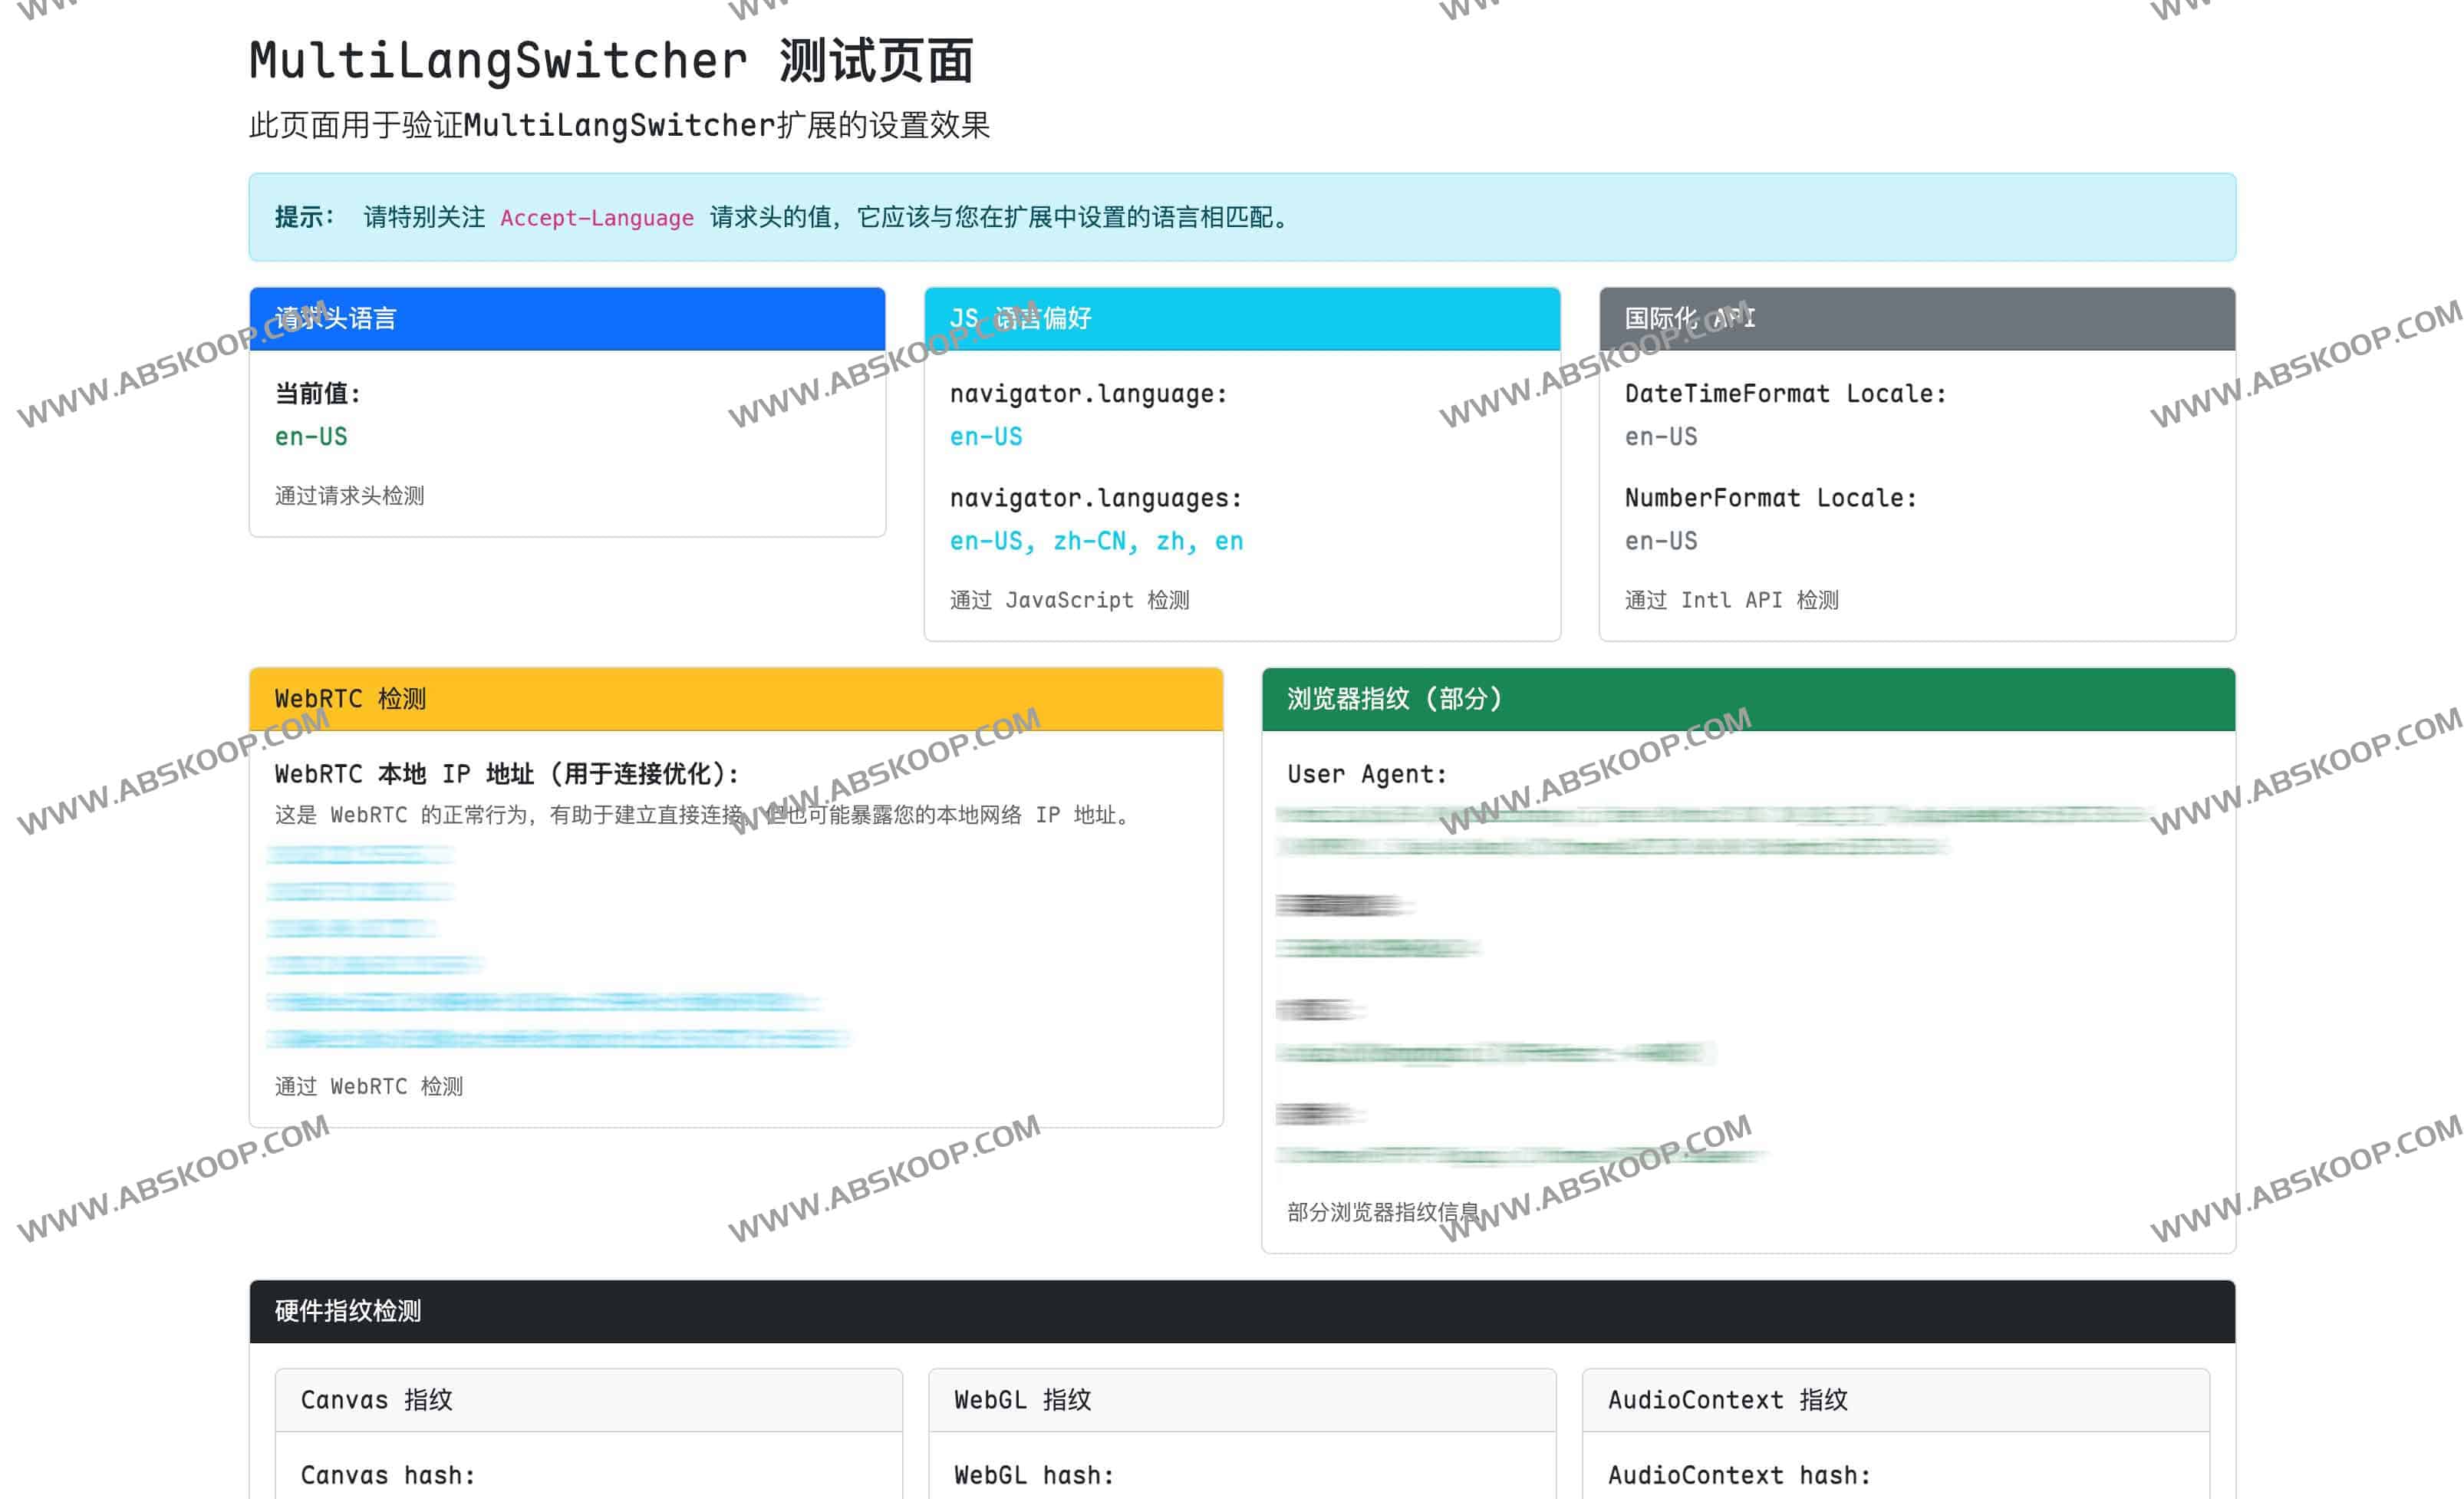
Task: Click the 国际化 API gray card header
Action: 1916,319
